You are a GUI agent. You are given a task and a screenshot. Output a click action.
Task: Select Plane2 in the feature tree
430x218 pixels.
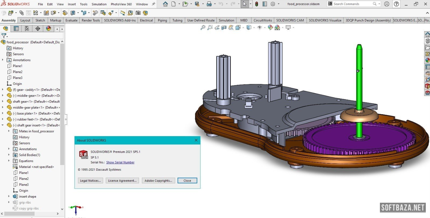point(17,72)
